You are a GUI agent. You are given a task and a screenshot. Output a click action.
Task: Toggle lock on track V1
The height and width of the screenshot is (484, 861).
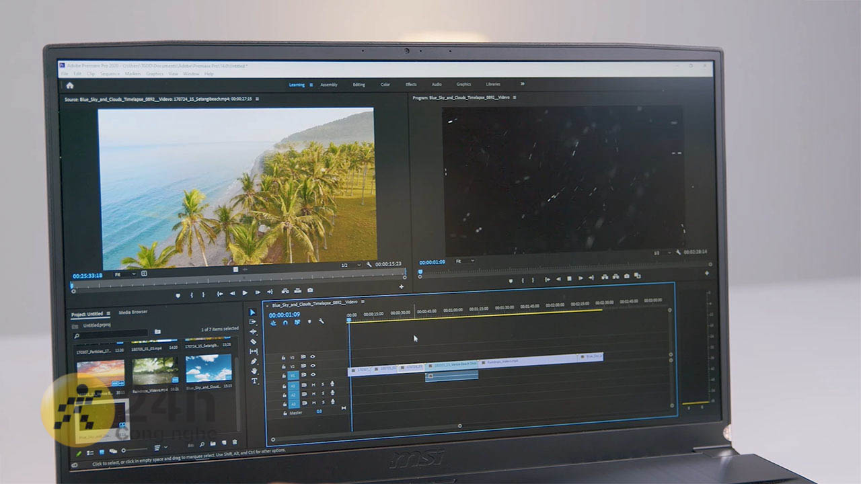tap(283, 375)
